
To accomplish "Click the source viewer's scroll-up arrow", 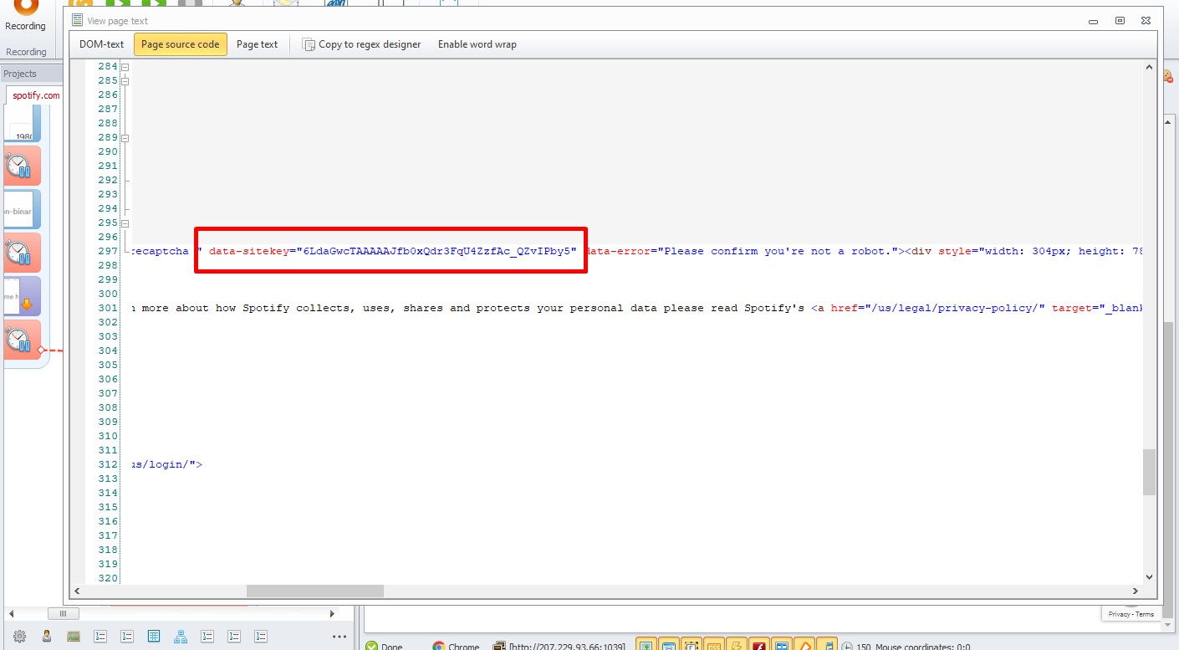I will click(1149, 67).
